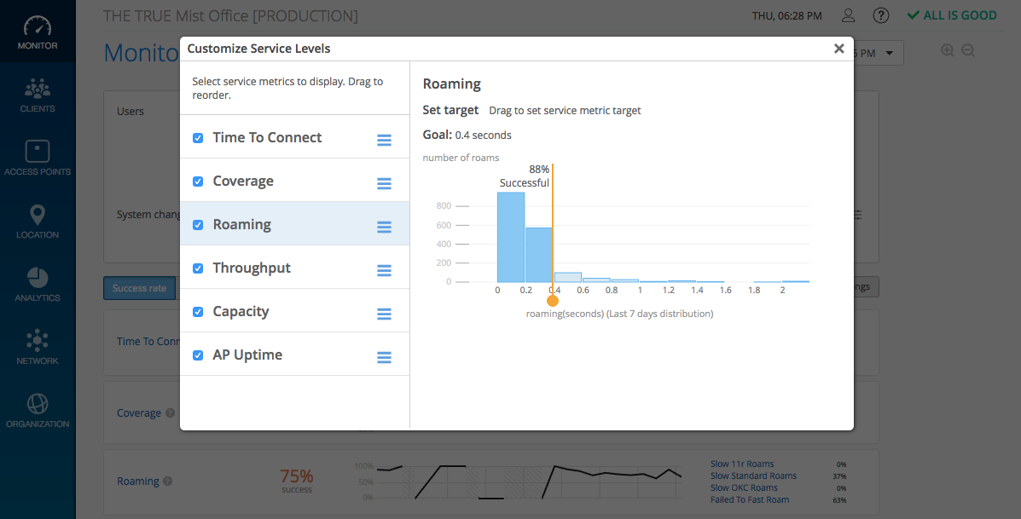
Task: Uncheck the Time To Connect checkbox
Action: tap(198, 138)
